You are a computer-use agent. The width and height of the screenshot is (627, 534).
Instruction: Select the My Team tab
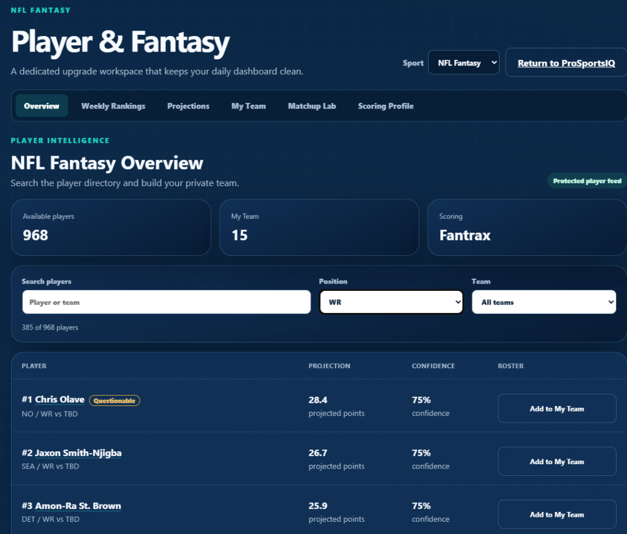pos(249,106)
